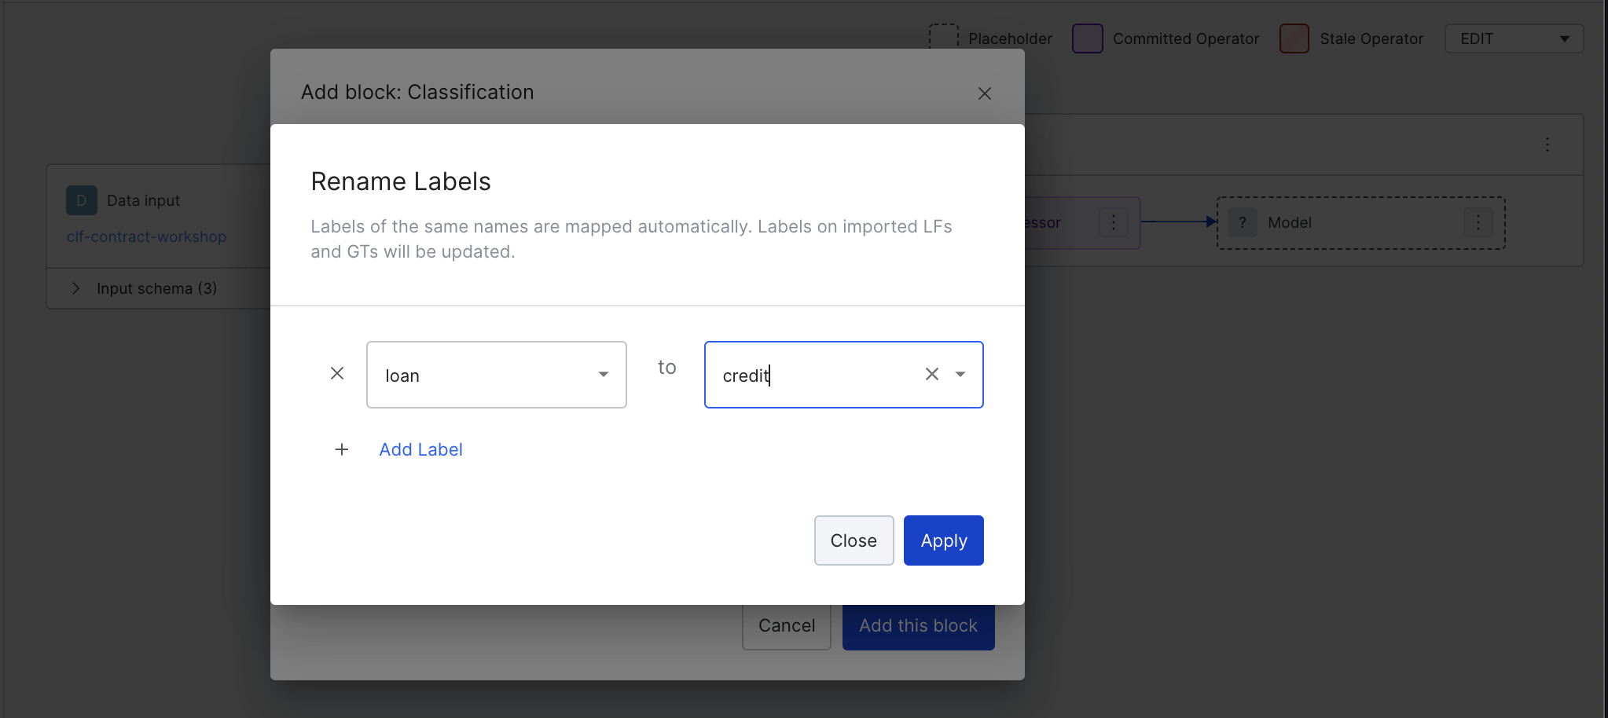The height and width of the screenshot is (718, 1608).
Task: Click Add this block button
Action: click(x=919, y=626)
